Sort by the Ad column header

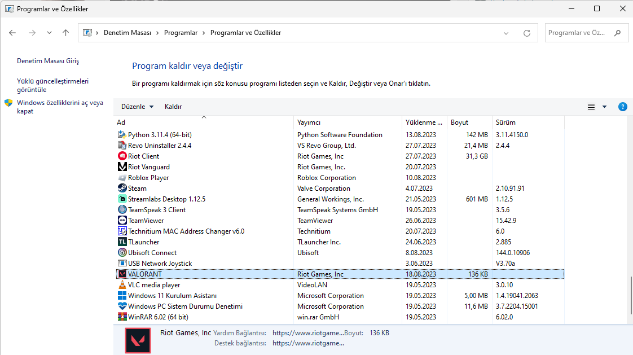[204, 122]
